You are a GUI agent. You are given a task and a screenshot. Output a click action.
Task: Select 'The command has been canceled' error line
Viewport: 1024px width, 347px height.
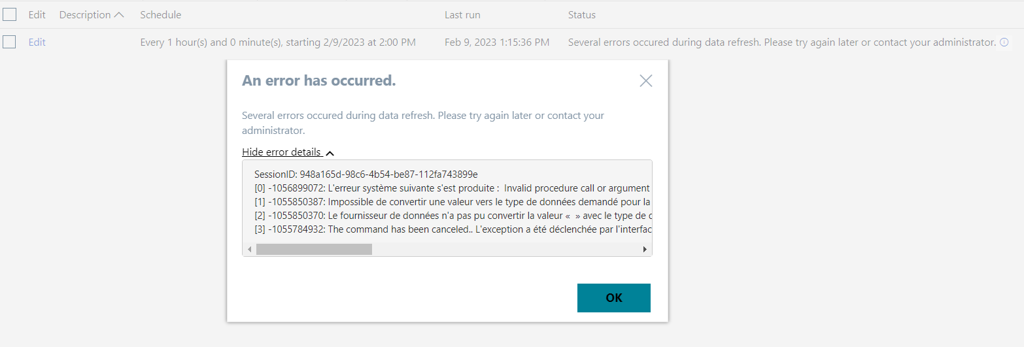point(451,229)
